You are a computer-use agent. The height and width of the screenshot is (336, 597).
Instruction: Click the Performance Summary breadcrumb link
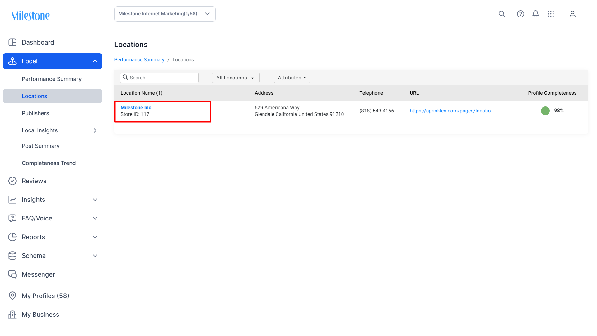[x=139, y=60]
